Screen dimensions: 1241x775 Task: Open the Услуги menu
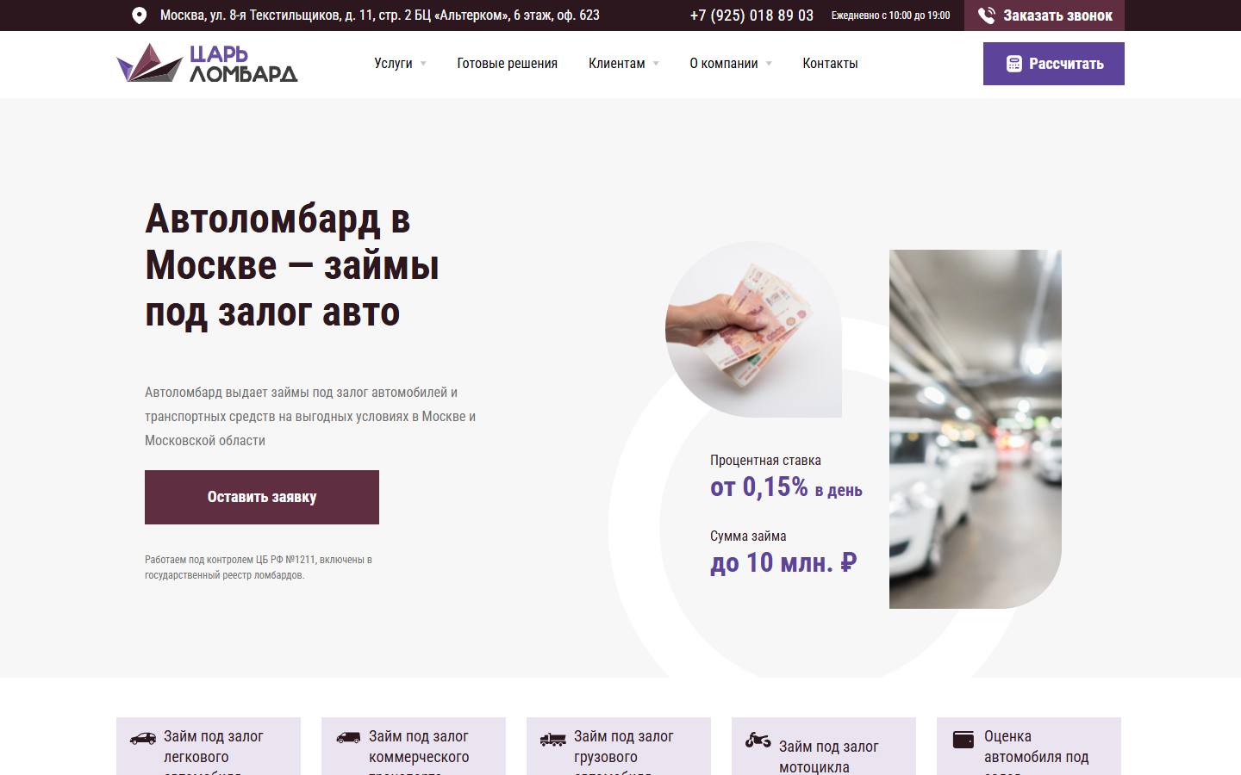(x=393, y=64)
